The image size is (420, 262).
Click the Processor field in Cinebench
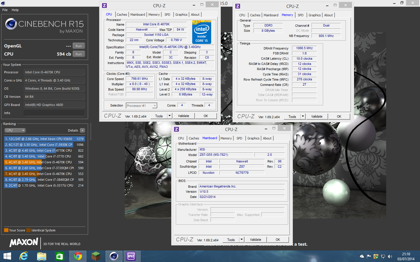click(x=54, y=72)
